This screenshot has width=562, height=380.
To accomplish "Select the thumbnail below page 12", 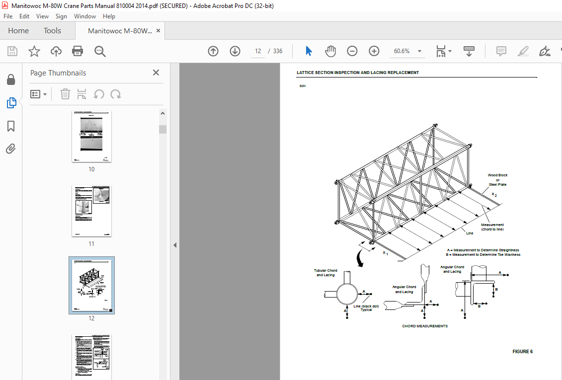I will point(91,357).
